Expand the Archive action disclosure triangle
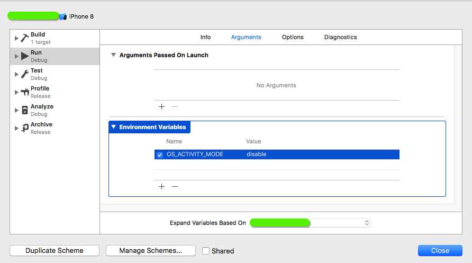The width and height of the screenshot is (472, 263). coord(16,128)
